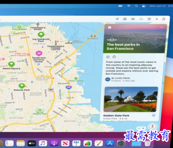Image resolution: width=173 pixels, height=148 pixels.
Task: Open Reminders from the Dock
Action: pyautogui.click(x=9, y=143)
